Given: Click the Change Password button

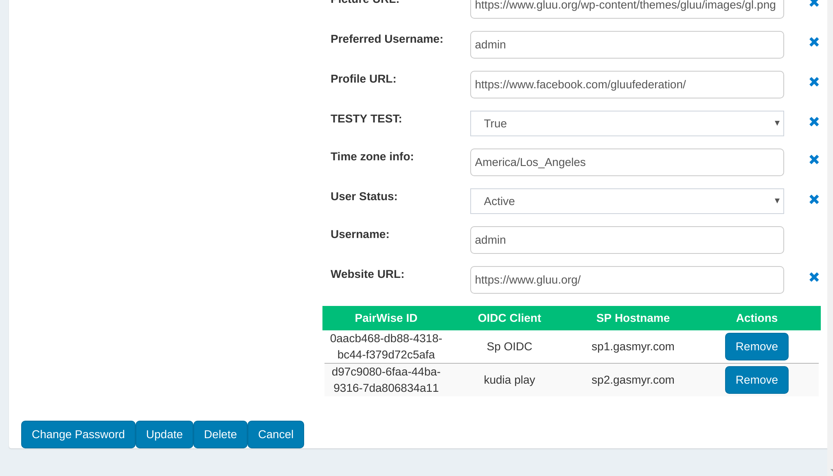Looking at the screenshot, I should 78,434.
